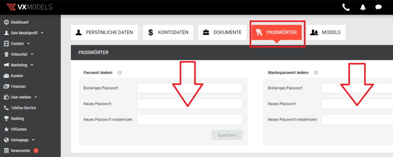
Task: Expand the Marketing submenu chevron
Action: [x=32, y=65]
